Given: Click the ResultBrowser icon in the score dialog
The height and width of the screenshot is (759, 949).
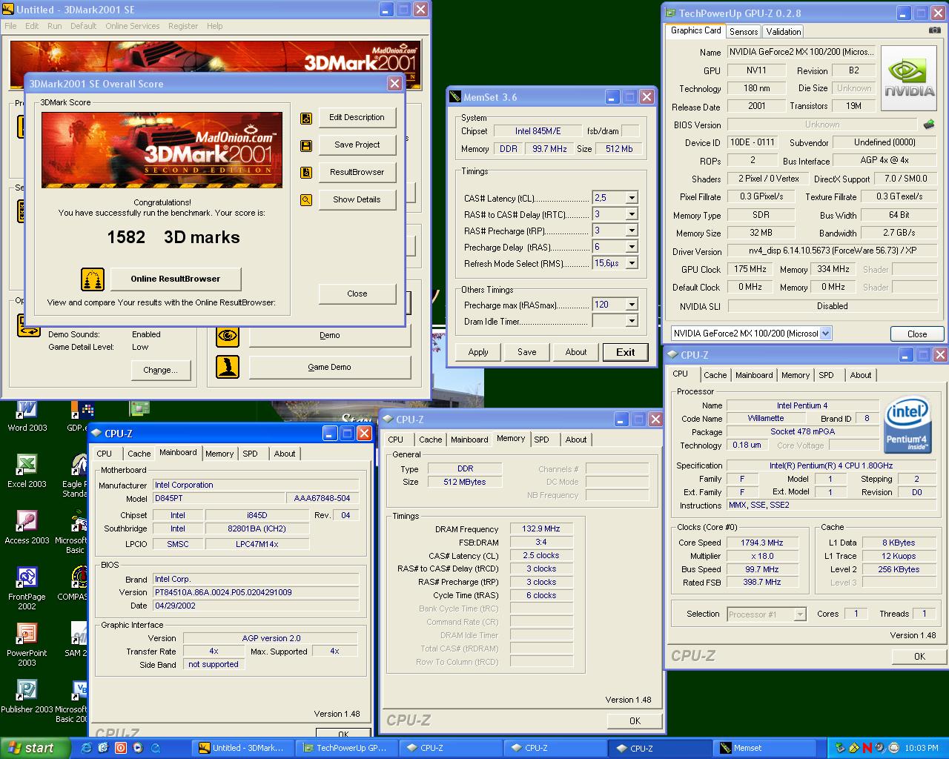Looking at the screenshot, I should coord(305,173).
